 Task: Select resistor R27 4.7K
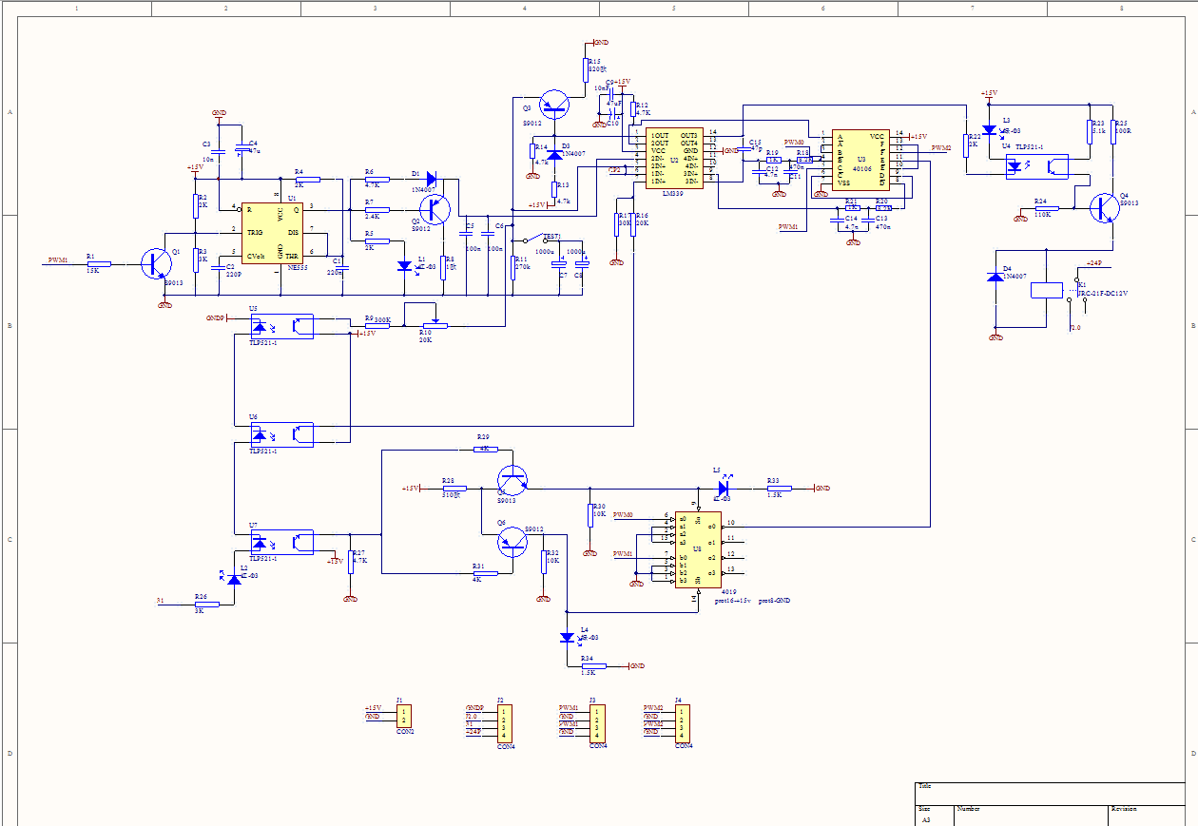pos(350,562)
